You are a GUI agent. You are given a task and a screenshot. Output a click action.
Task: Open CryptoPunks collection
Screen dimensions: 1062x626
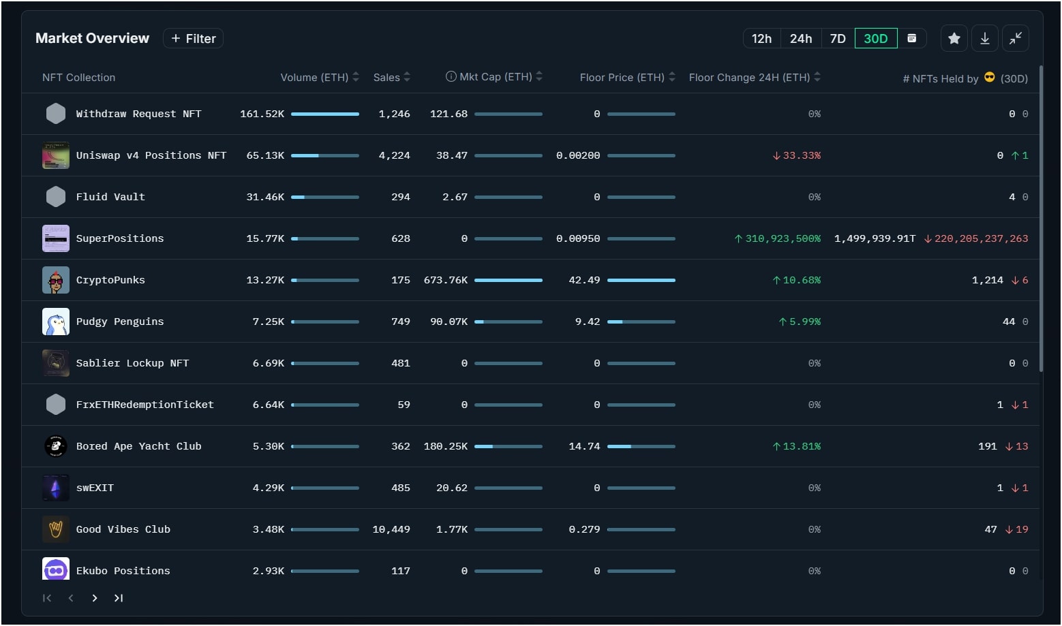pos(110,280)
